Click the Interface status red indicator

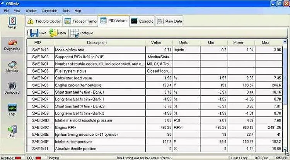(18, 158)
